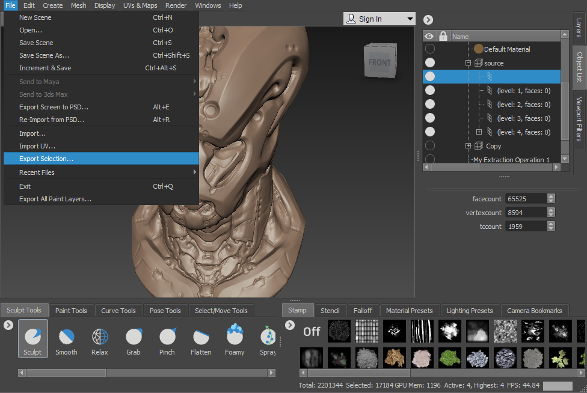Click the FRONT face of the ViewCube
Screen dimensions: 587x393
380,61
